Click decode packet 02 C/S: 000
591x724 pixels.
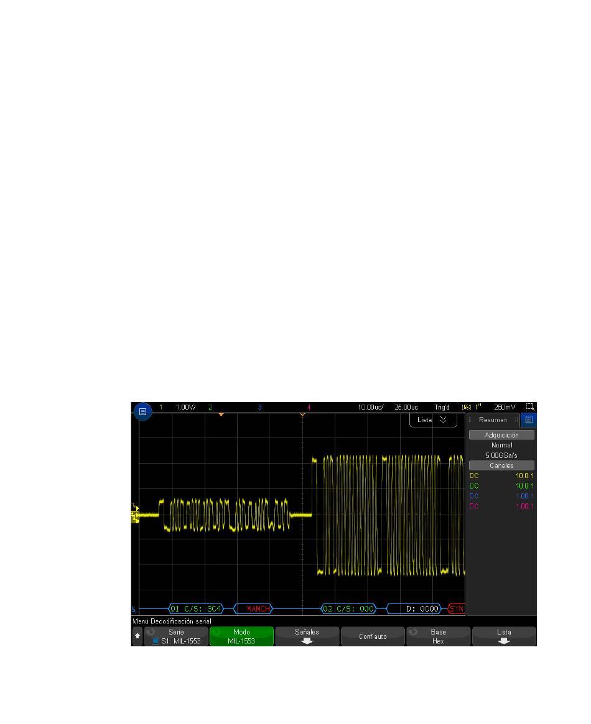(x=348, y=608)
